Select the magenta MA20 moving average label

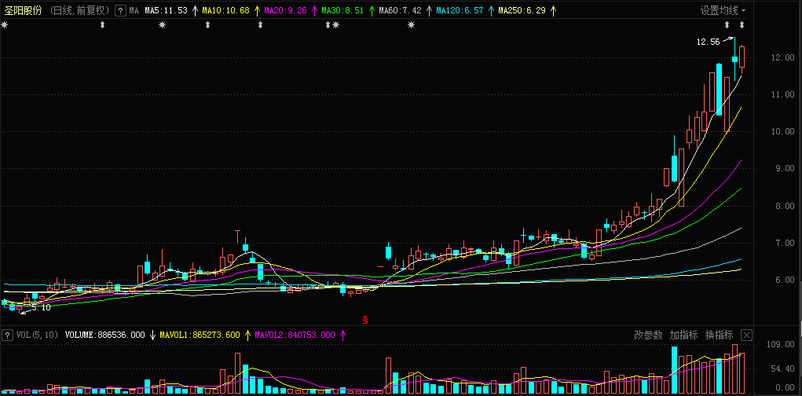pyautogui.click(x=284, y=11)
